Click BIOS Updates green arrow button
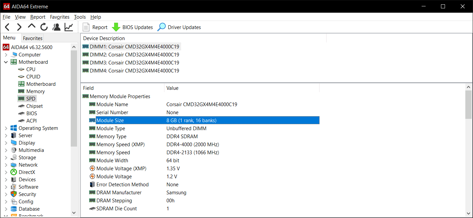Viewport: 473px width, 218px height. 132,27
